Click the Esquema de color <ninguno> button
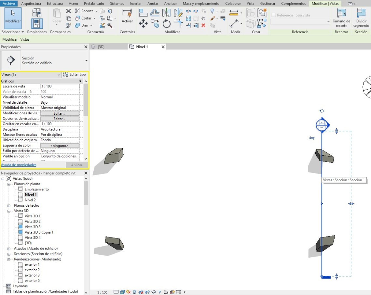Image resolution: width=371 pixels, height=295 pixels. click(60, 146)
